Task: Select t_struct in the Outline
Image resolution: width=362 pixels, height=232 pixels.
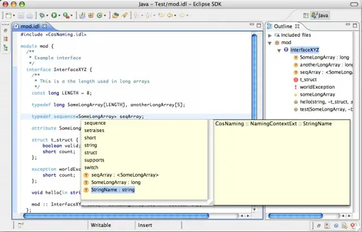Action: pyautogui.click(x=308, y=80)
